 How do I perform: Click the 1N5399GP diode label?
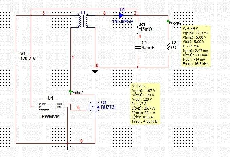(x=122, y=21)
